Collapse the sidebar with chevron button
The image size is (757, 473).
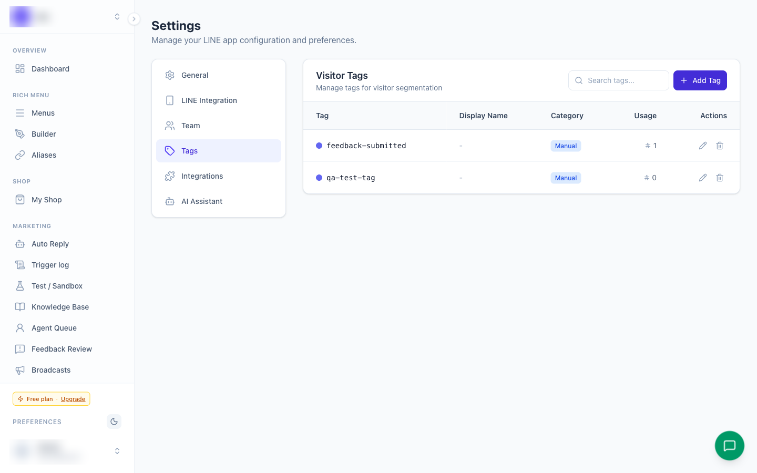point(134,19)
